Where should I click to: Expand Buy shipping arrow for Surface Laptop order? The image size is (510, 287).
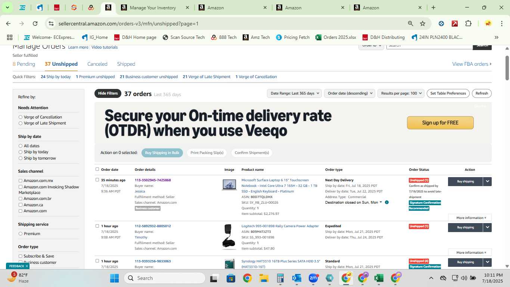(x=487, y=181)
